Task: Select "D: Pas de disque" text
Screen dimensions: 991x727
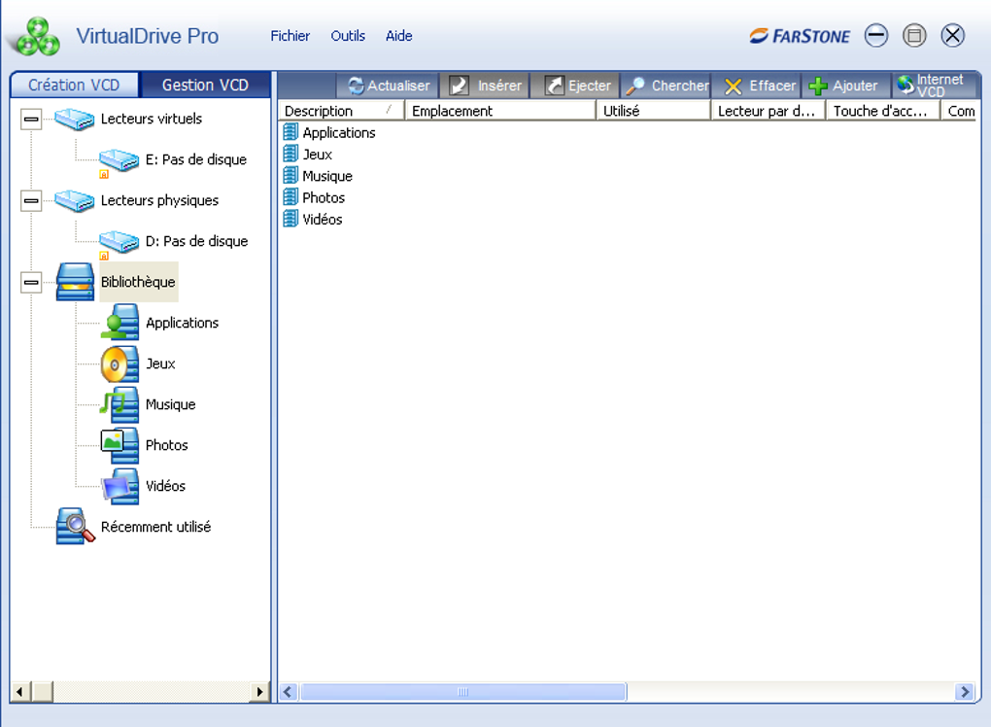Action: (x=196, y=241)
